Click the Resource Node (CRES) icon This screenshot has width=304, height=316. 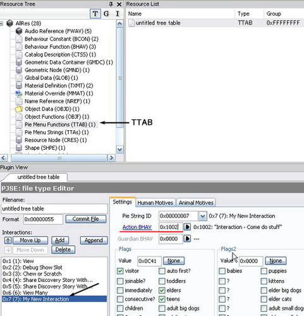tap(19, 140)
